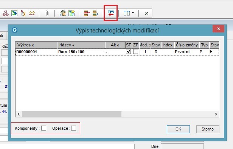Click the dashed boxes arrows icon

click(x=32, y=13)
